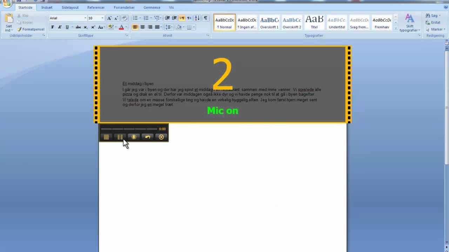Image resolution: width=449 pixels, height=252 pixels.
Task: Apply subscript formatting
Action: click(86, 27)
